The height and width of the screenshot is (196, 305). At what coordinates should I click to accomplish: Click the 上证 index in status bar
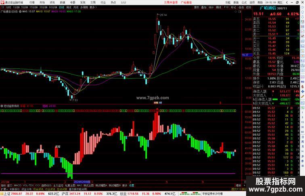[7, 194]
